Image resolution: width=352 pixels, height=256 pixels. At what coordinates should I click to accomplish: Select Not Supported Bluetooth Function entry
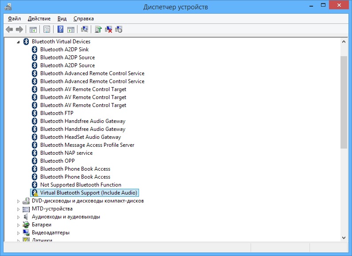coord(81,185)
